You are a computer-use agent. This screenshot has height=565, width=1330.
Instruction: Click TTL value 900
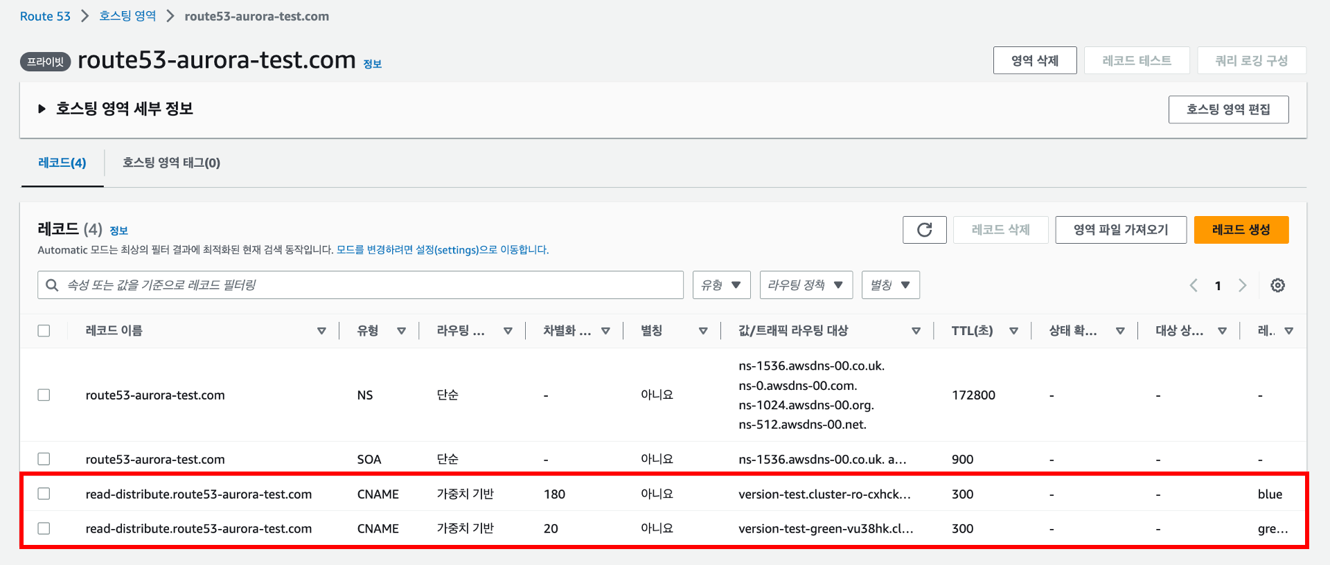(x=962, y=459)
